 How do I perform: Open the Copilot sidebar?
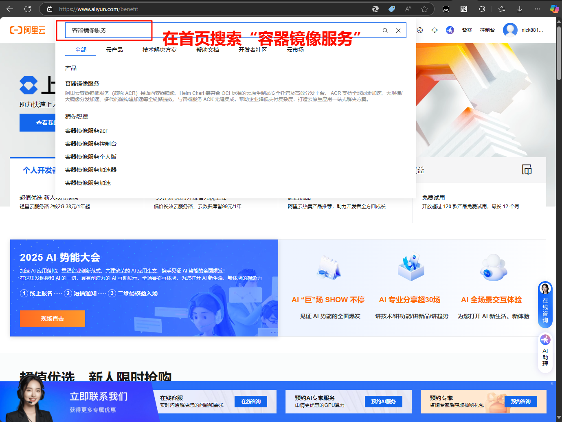pyautogui.click(x=554, y=9)
